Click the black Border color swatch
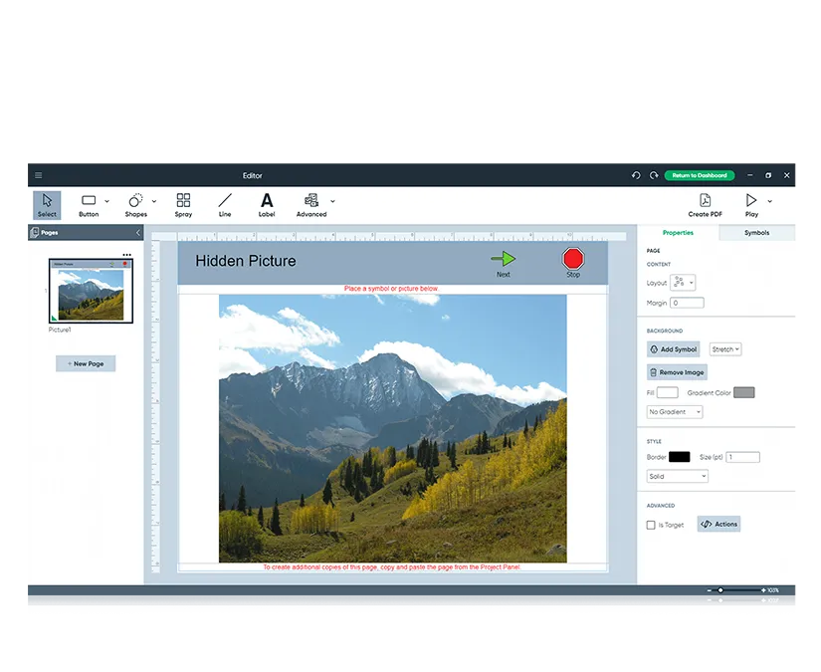This screenshot has height=672, width=821. click(679, 457)
